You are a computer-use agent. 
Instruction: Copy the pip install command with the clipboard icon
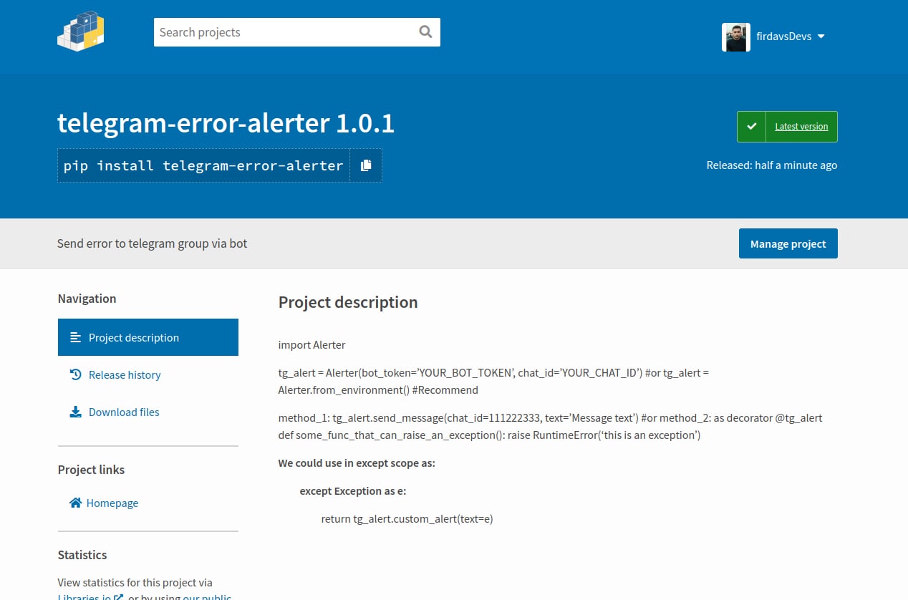[366, 165]
